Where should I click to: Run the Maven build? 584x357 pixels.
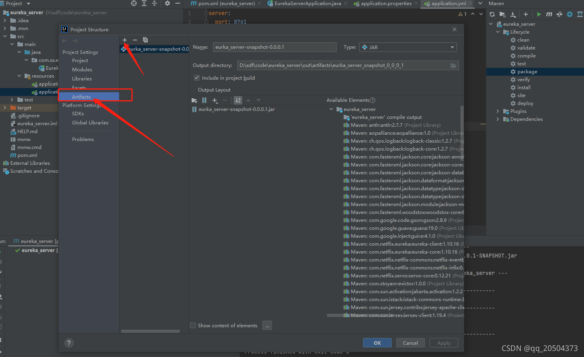539,14
